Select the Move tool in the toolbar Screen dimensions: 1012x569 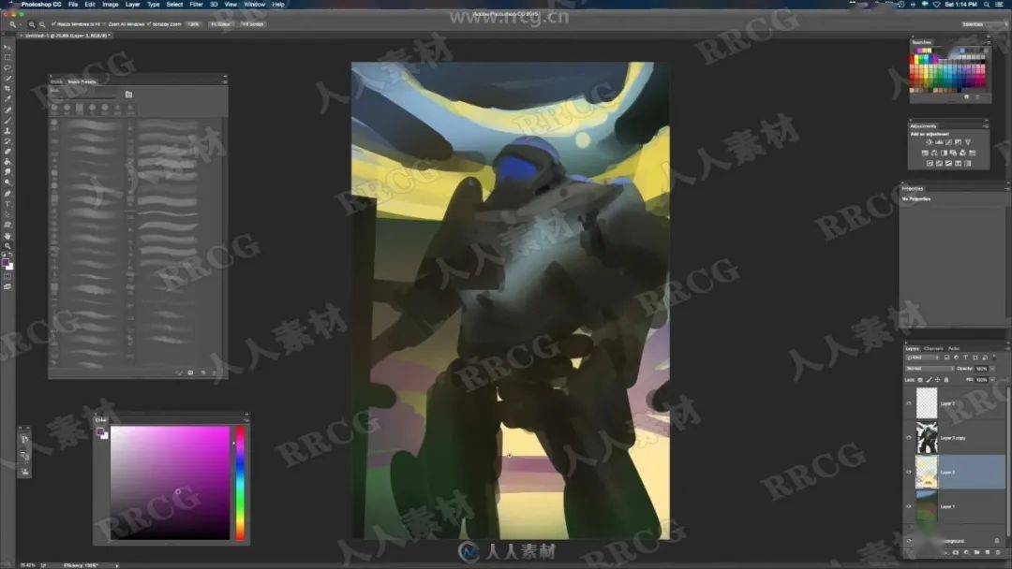(x=8, y=47)
